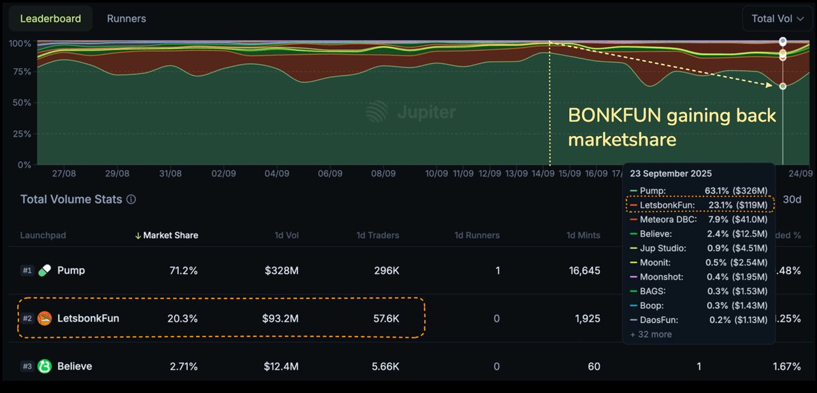The width and height of the screenshot is (817, 393).
Task: Sort table by 1d Mints column
Action: 583,235
